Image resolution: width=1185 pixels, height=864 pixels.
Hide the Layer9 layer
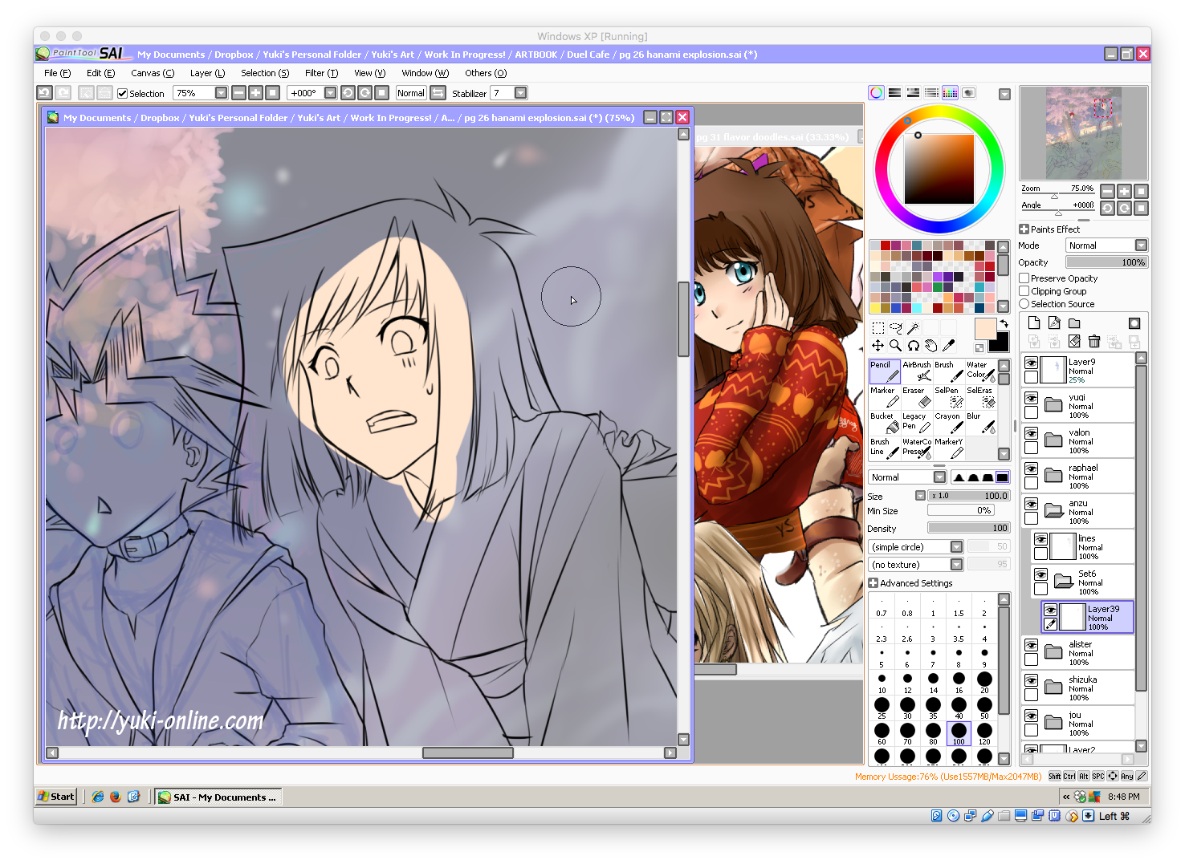[x=1031, y=363]
